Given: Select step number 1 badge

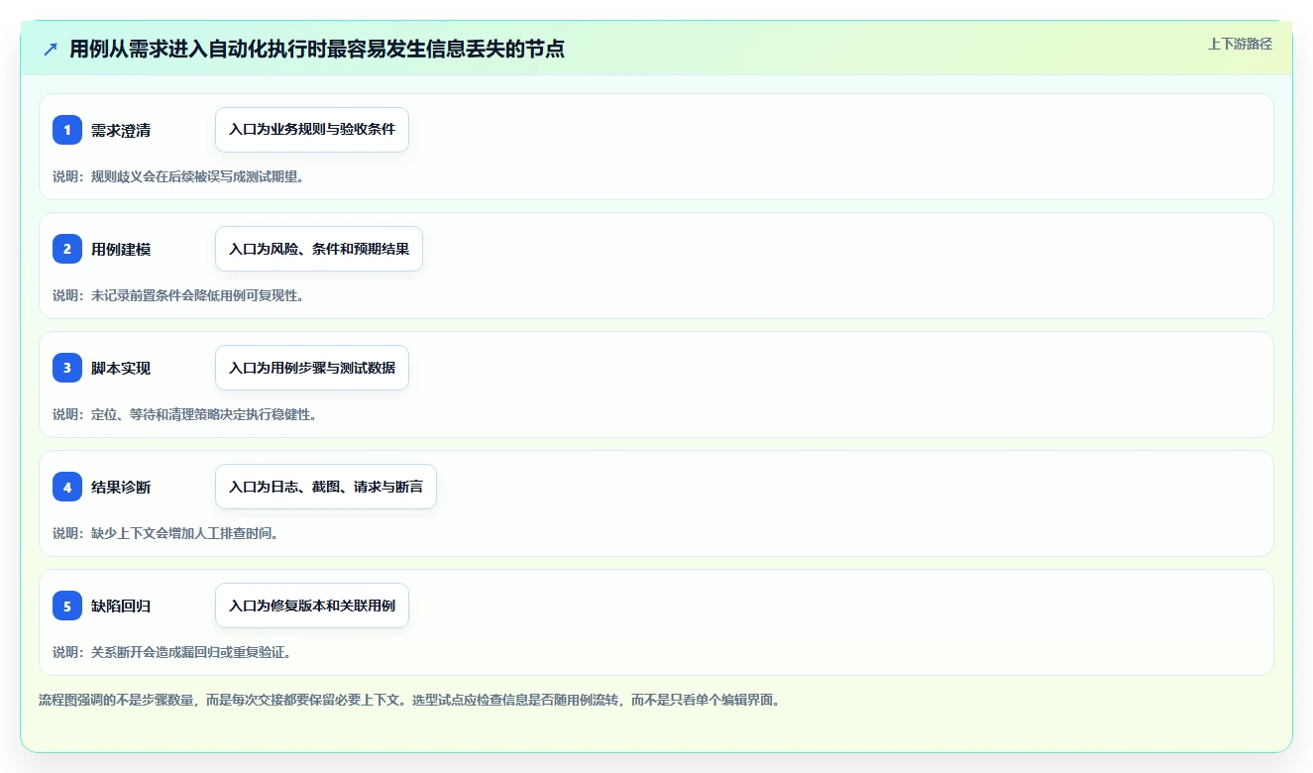Looking at the screenshot, I should coord(67,130).
